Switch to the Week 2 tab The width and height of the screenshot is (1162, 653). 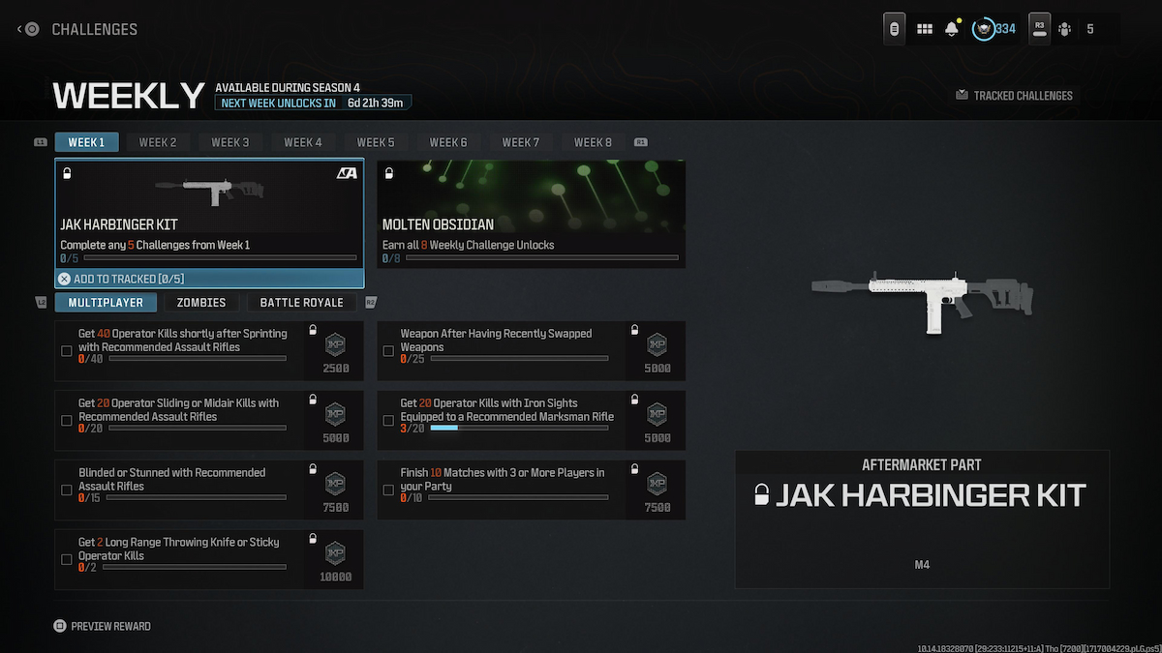[158, 142]
